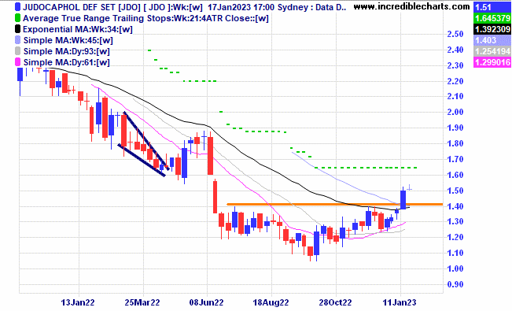Viewport: 512px width, 311px height.
Task: Click the latest tall blue weekly candle
Action: tap(403, 199)
